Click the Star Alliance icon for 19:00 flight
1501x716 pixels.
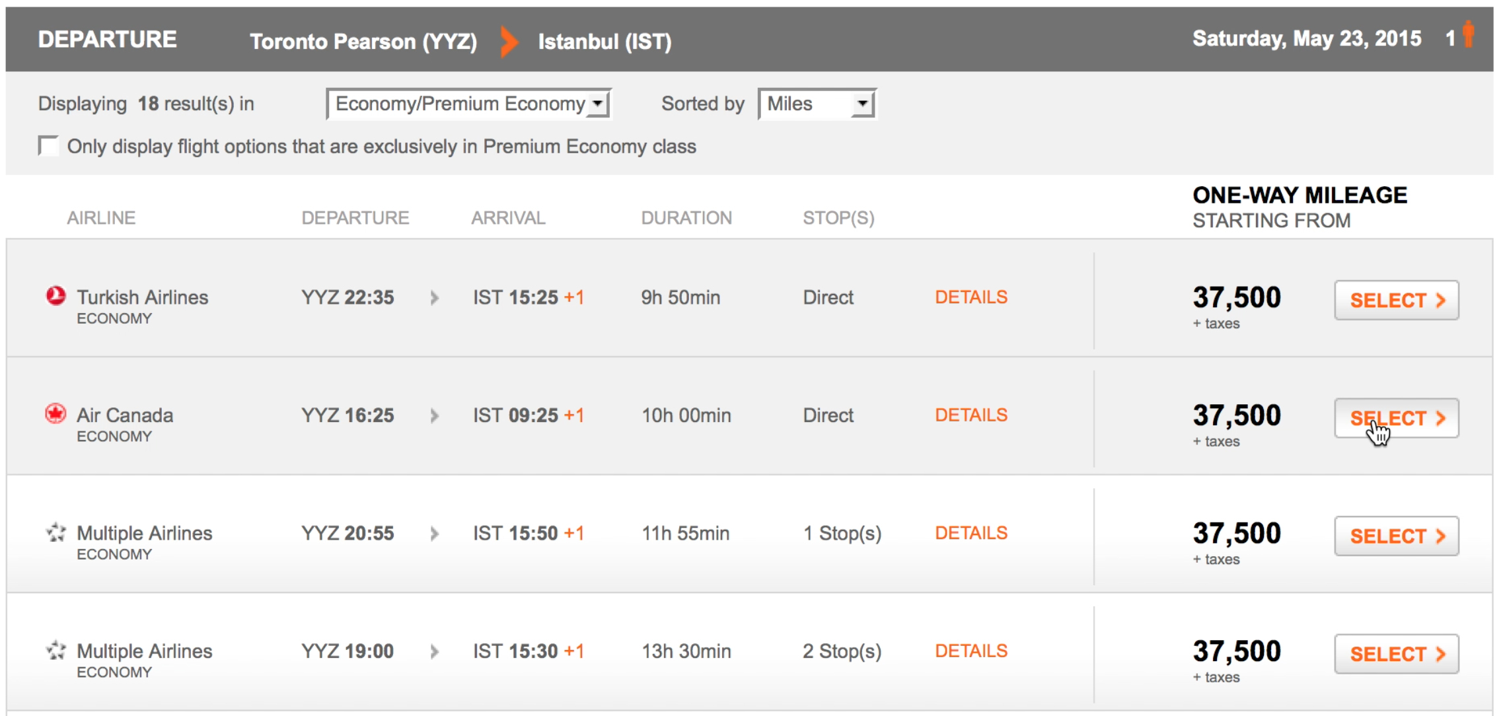pos(56,650)
